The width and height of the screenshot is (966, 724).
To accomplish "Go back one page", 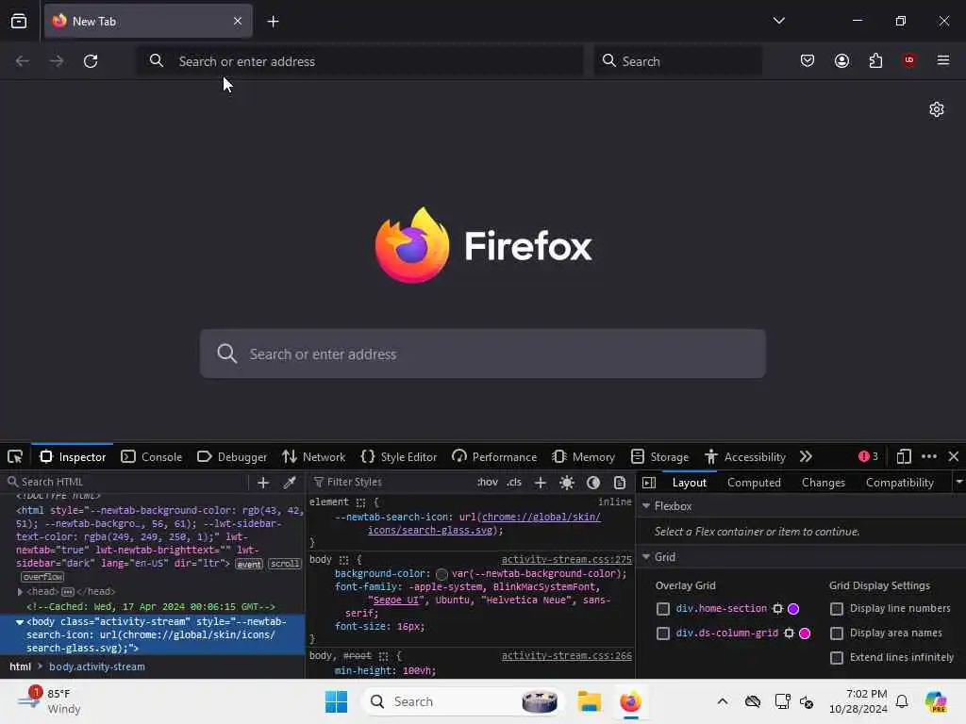I will click(x=23, y=61).
